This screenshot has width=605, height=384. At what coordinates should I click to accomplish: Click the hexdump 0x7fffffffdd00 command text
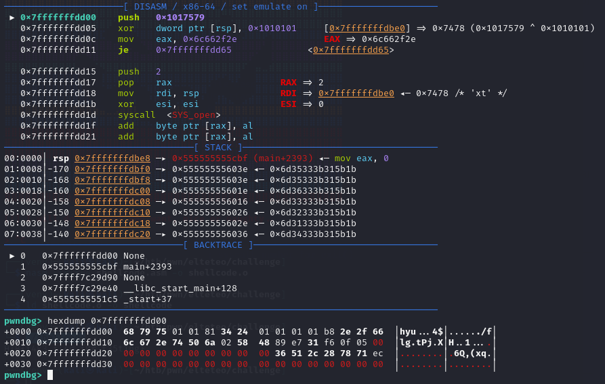(106, 320)
